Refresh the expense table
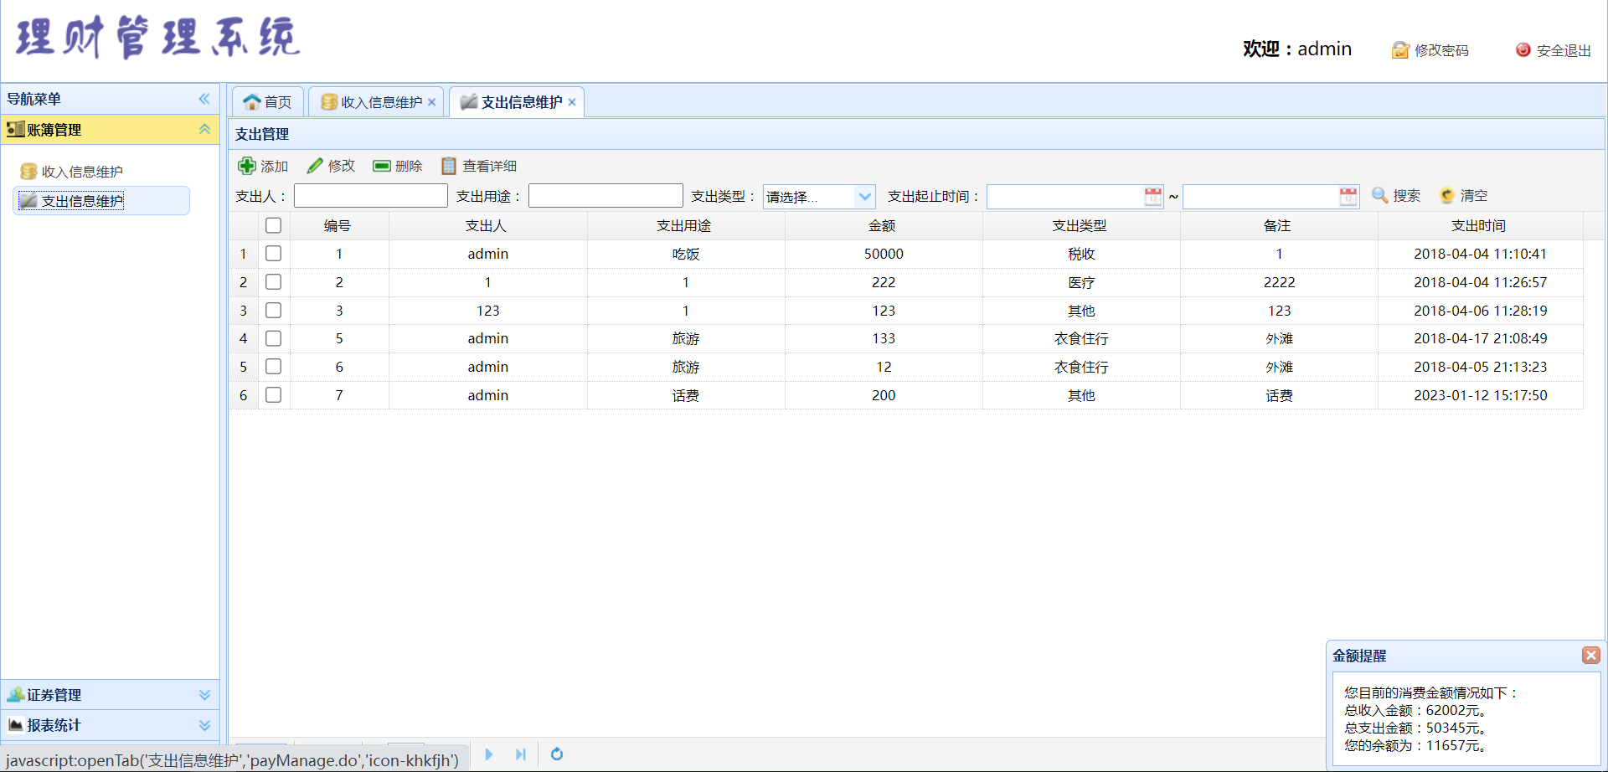 pyautogui.click(x=557, y=754)
